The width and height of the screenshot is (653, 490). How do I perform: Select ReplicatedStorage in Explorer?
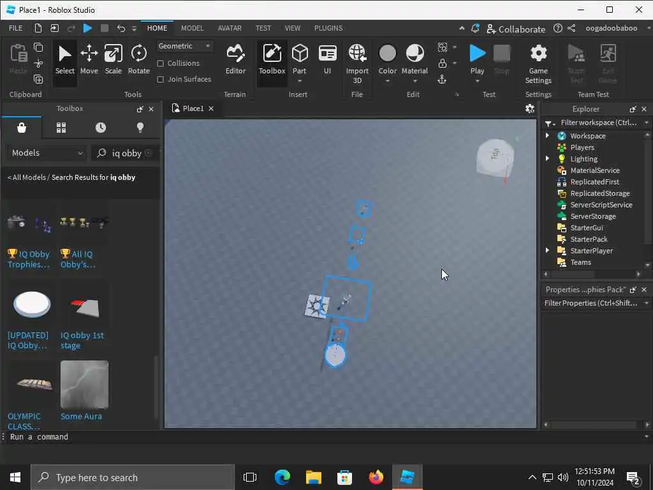point(599,193)
